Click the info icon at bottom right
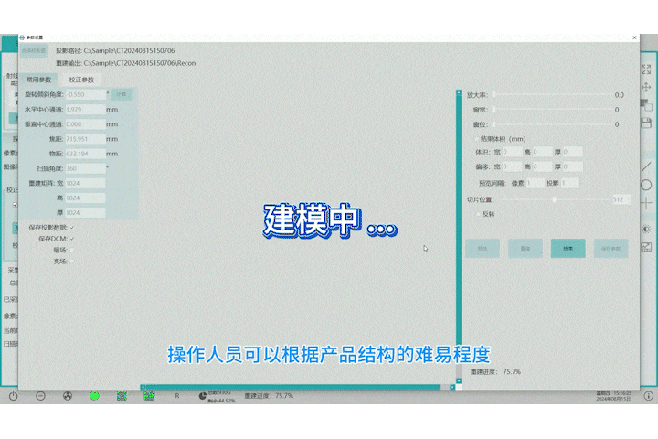Screen dimensions: 658x439 648,396
